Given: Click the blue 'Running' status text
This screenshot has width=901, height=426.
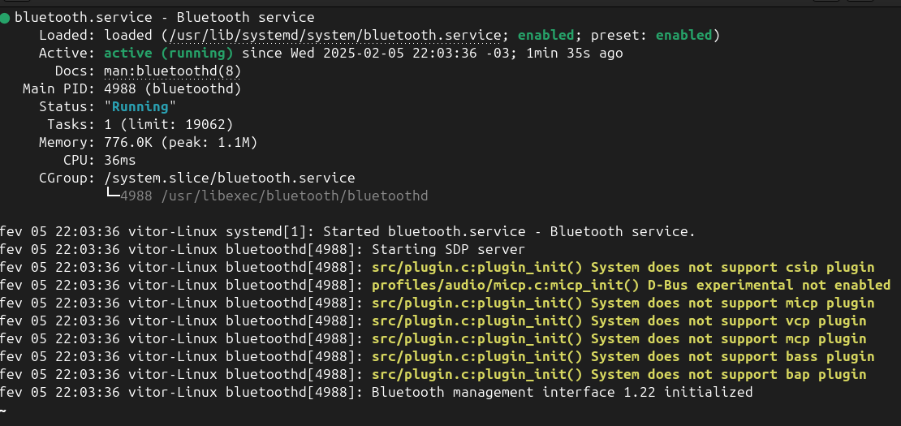Looking at the screenshot, I should tap(140, 107).
